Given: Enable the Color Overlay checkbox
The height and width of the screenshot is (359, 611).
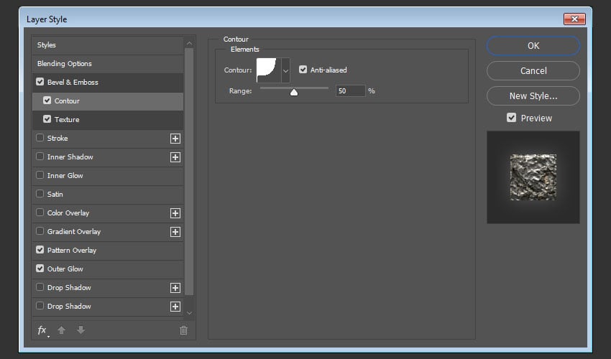Looking at the screenshot, I should pos(40,213).
